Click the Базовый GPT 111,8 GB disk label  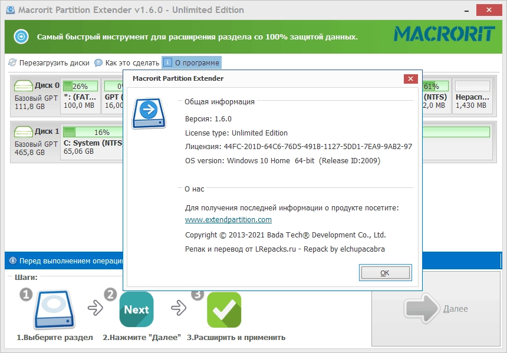36,102
